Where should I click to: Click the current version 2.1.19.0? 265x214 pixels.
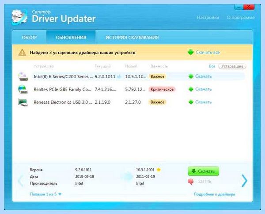[102, 102]
